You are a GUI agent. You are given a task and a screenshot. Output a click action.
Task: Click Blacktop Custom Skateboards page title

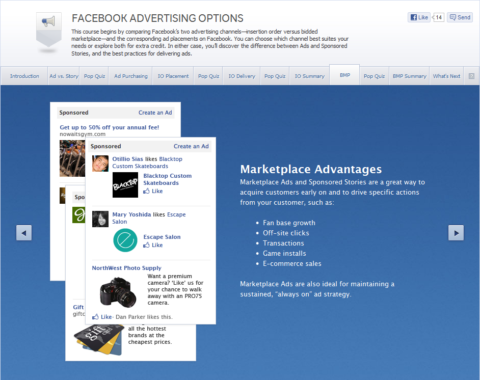pyautogui.click(x=168, y=179)
